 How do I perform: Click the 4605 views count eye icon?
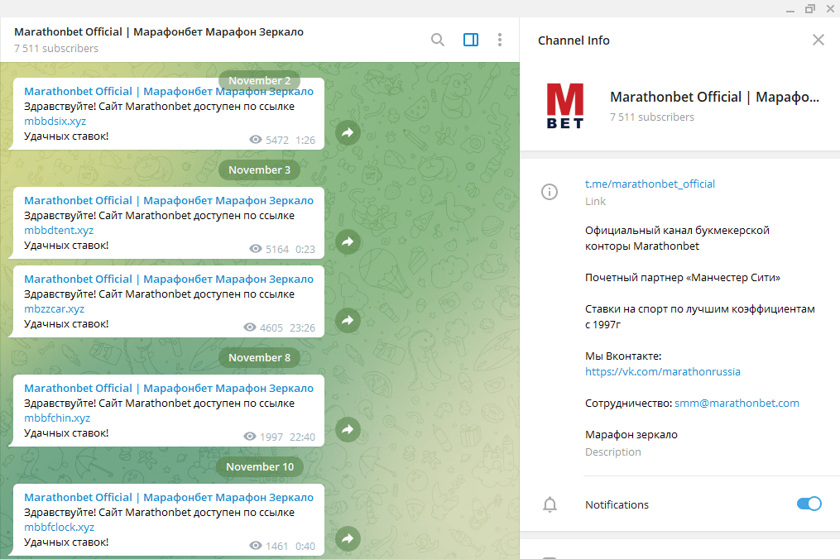click(x=250, y=327)
